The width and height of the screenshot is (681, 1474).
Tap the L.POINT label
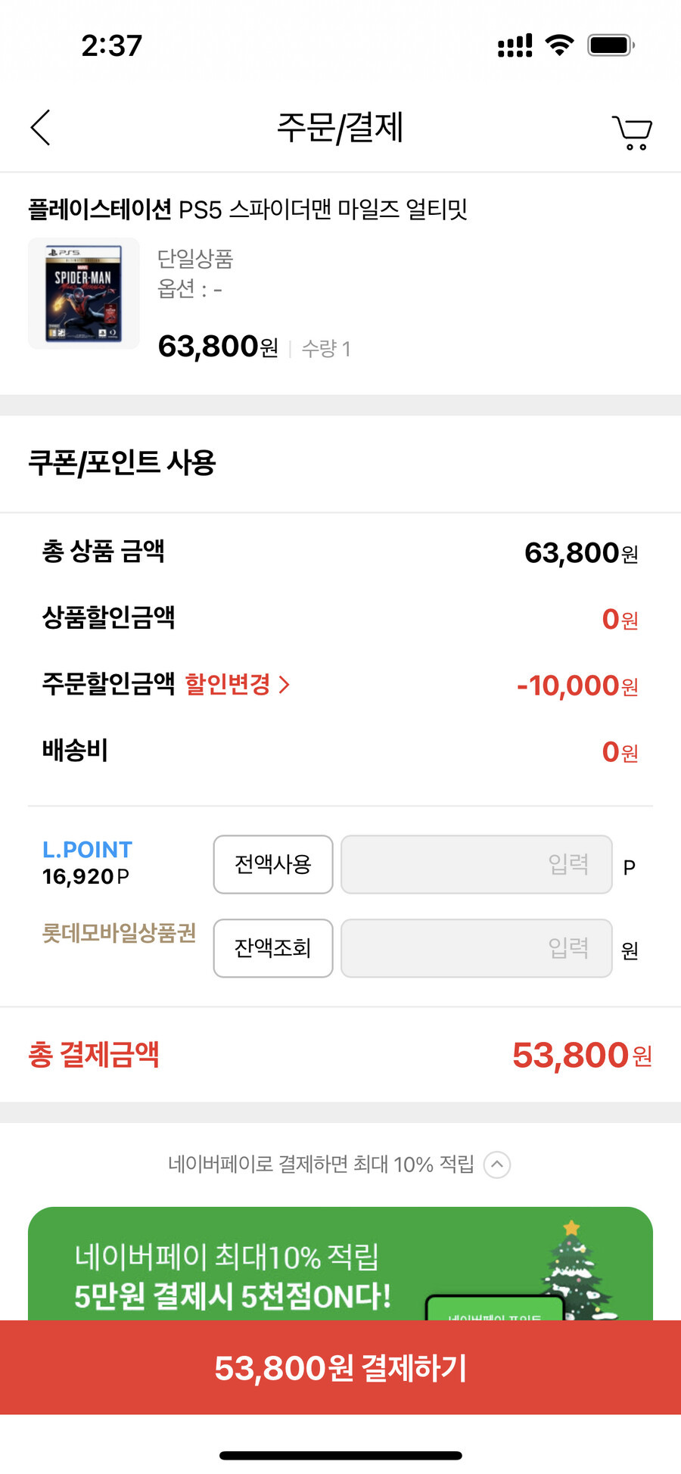tap(87, 850)
